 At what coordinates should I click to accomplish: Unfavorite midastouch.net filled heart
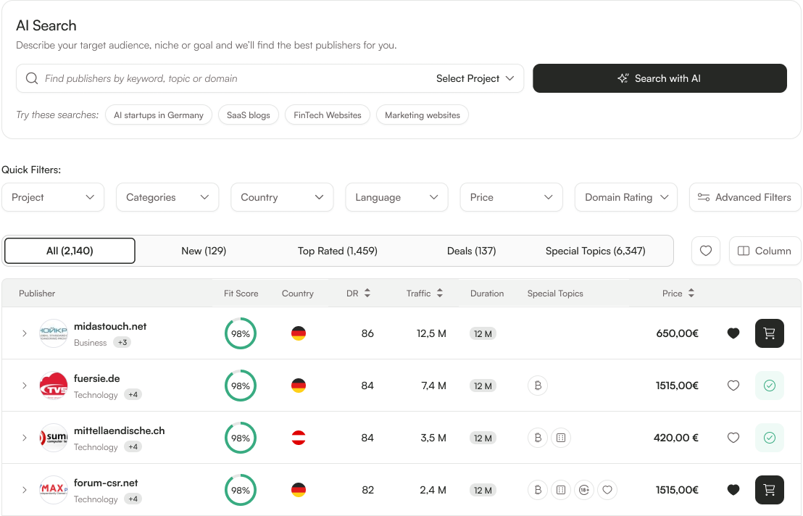click(x=733, y=333)
